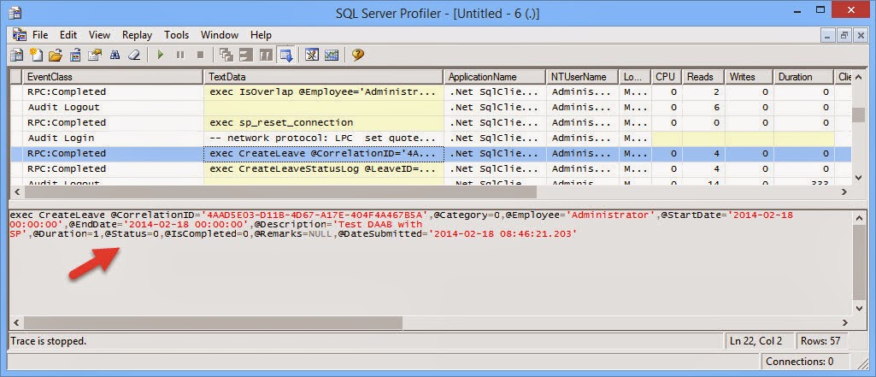Click the NTUserName column header
Viewport: 876px width, 377px height.
point(583,77)
